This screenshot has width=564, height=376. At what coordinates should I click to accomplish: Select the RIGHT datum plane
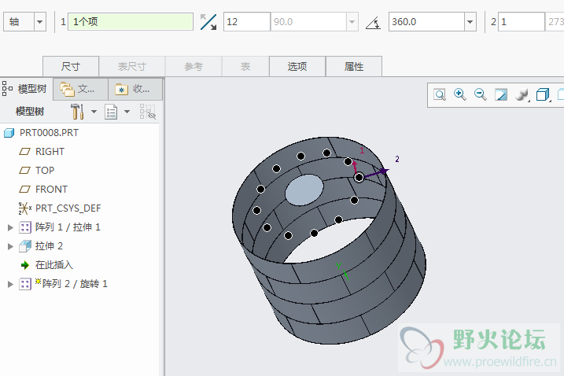click(50, 152)
